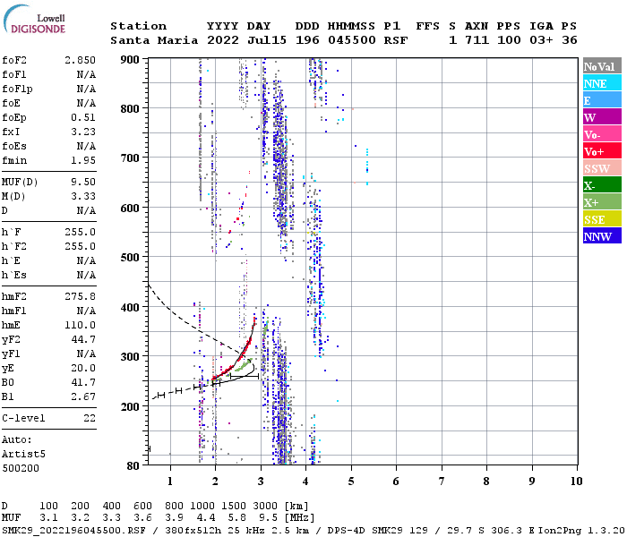Click the DPS-4D instrument label

tap(347, 531)
